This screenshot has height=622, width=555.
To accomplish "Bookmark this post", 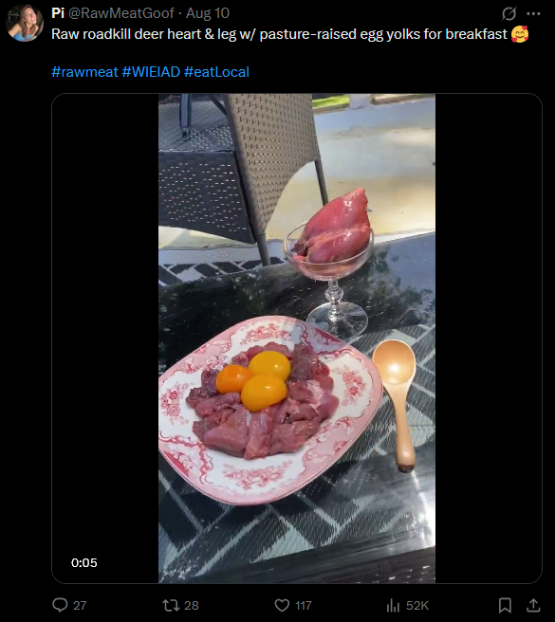I will (x=505, y=605).
